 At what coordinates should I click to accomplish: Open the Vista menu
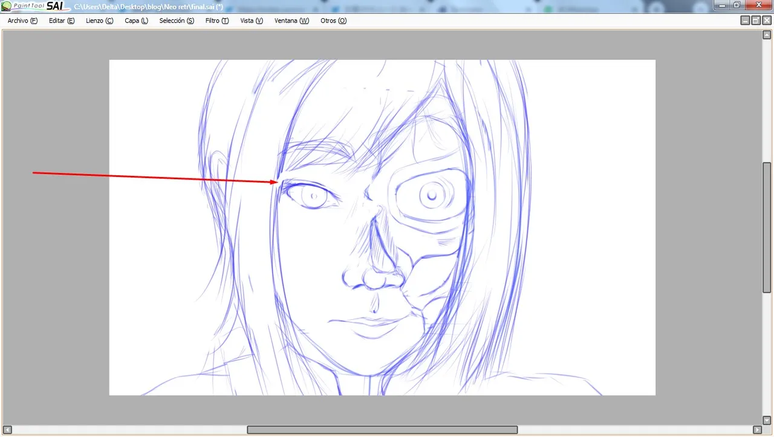[252, 21]
